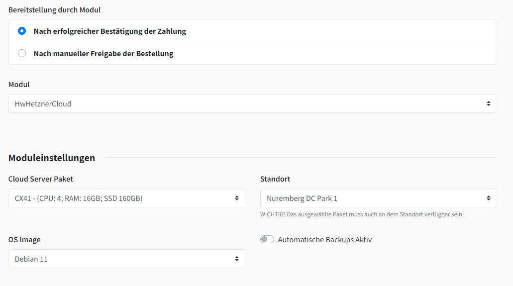Click the "Standort" field label

[275, 179]
